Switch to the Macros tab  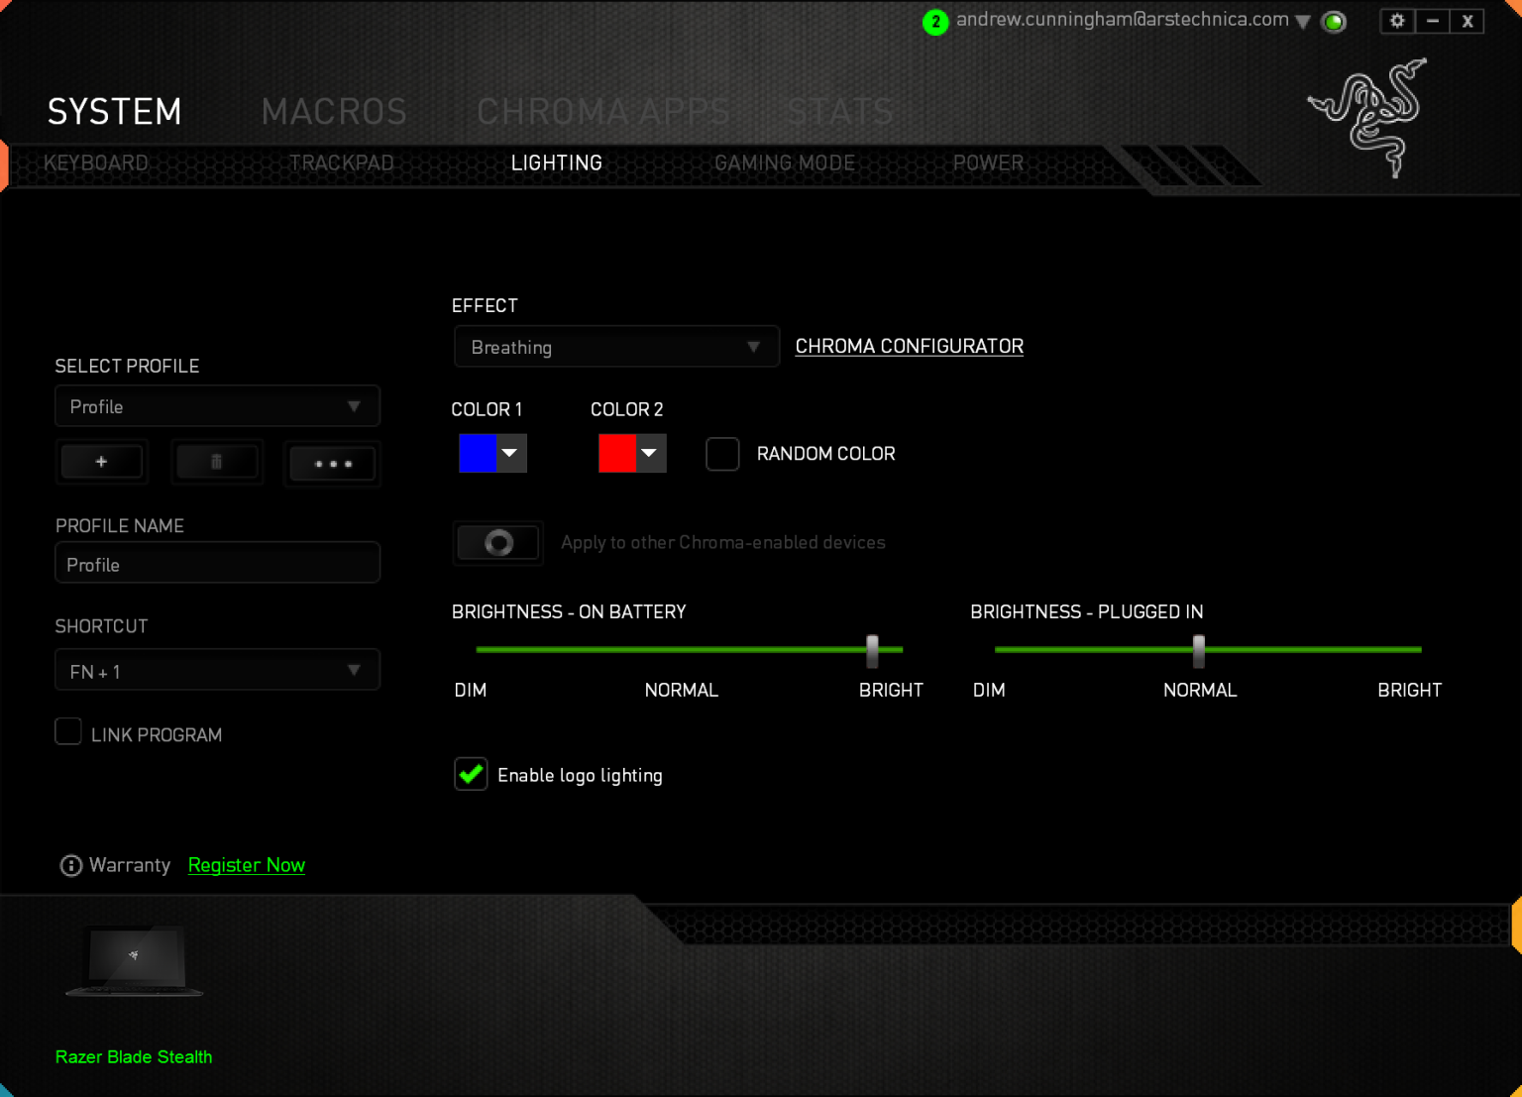pos(334,112)
